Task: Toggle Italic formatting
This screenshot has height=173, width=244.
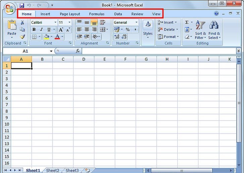Action: 42,29
